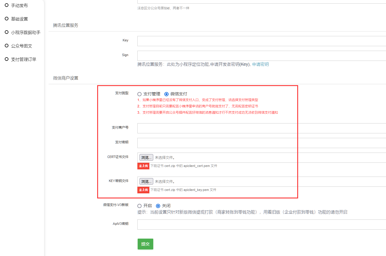This screenshot has width=386, height=256.
Task: Open 公众号图文 sidebar entry
Action: point(21,46)
